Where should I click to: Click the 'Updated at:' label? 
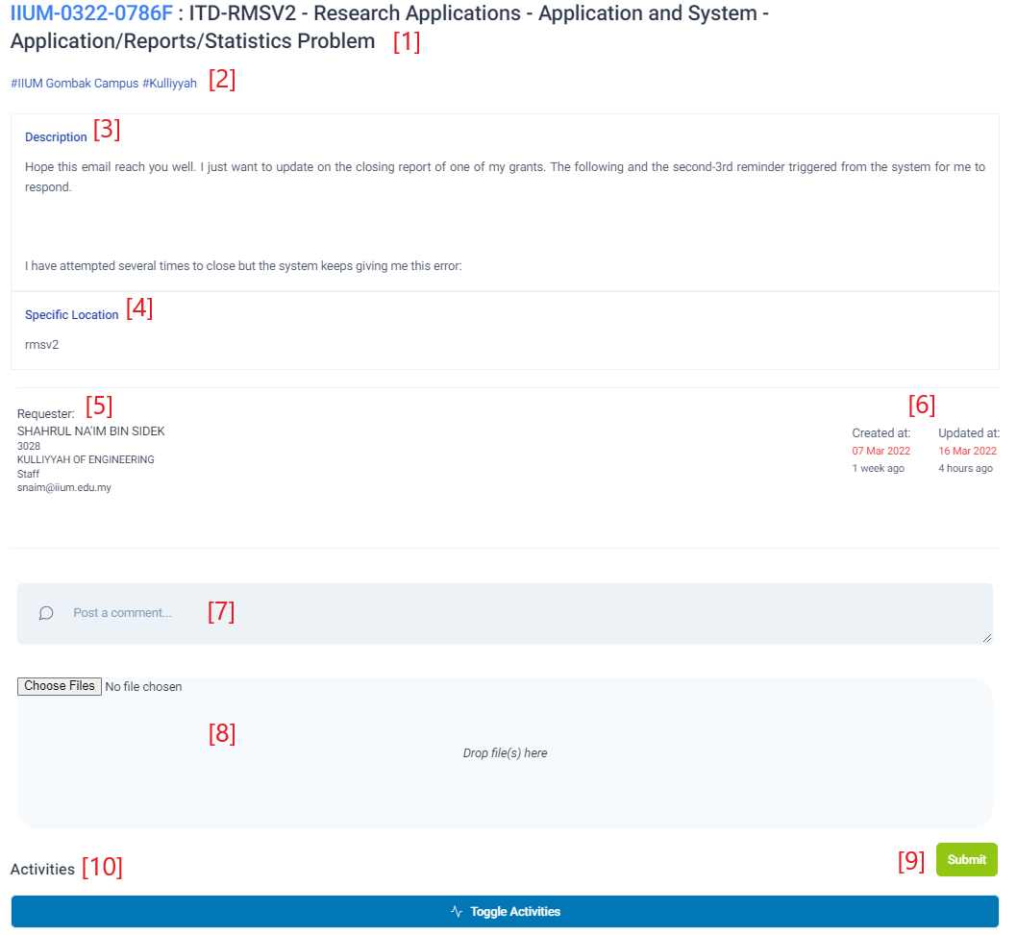969,433
